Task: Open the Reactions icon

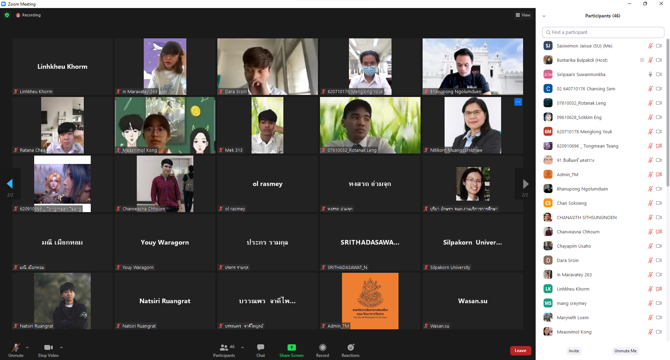Action: pos(351,347)
